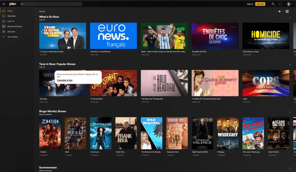Click the Plex logo
This screenshot has height=172, width=296.
[x=13, y=4]
